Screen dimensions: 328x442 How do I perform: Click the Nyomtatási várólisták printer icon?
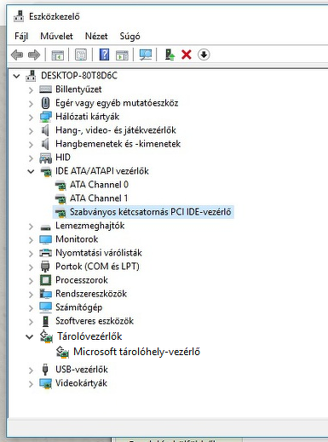tap(45, 253)
